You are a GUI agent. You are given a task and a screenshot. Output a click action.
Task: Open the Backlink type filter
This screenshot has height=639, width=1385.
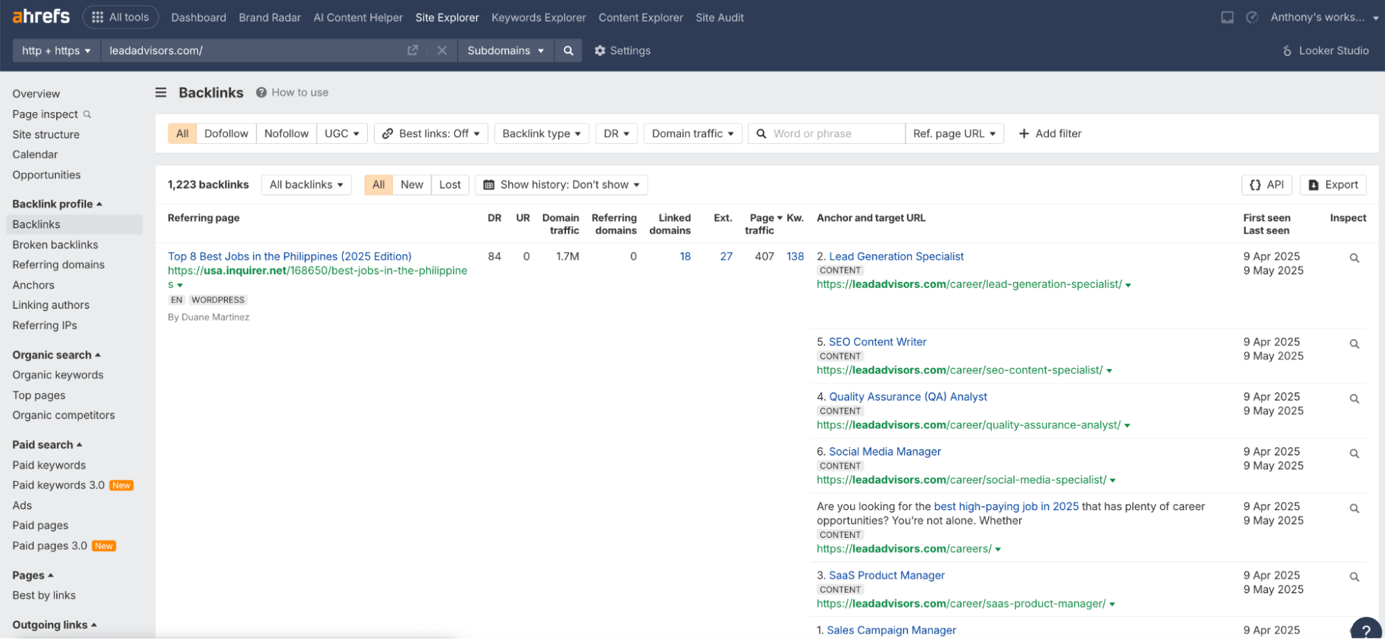point(541,134)
